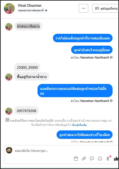Click help icon after contact number request
This screenshot has height=169, width=119.
click(111, 101)
